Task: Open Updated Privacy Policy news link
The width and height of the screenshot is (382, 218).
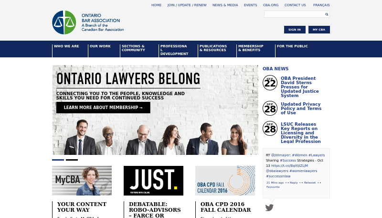Action: 301,108
